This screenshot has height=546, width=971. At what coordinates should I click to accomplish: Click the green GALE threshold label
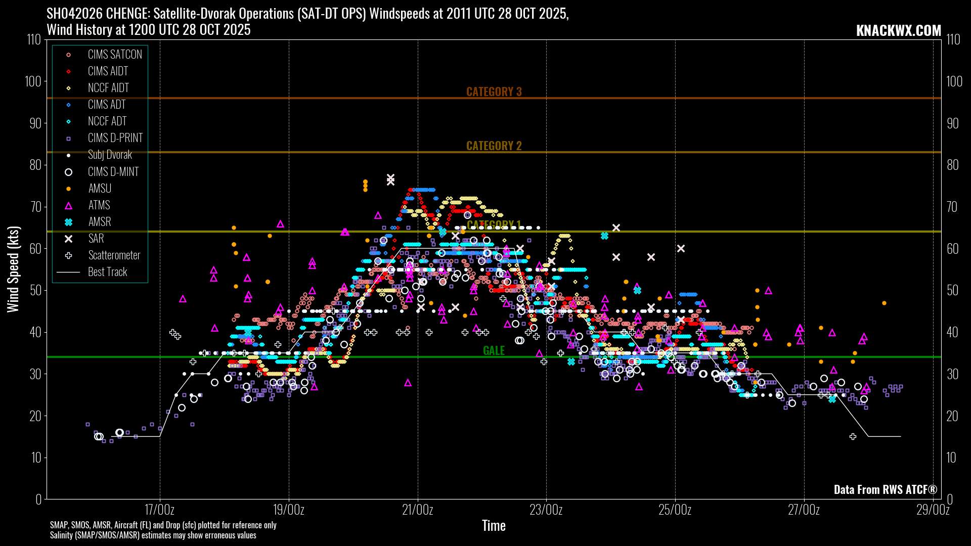click(x=494, y=350)
